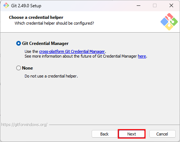Click the Git icon in title bar

tap(6, 5)
